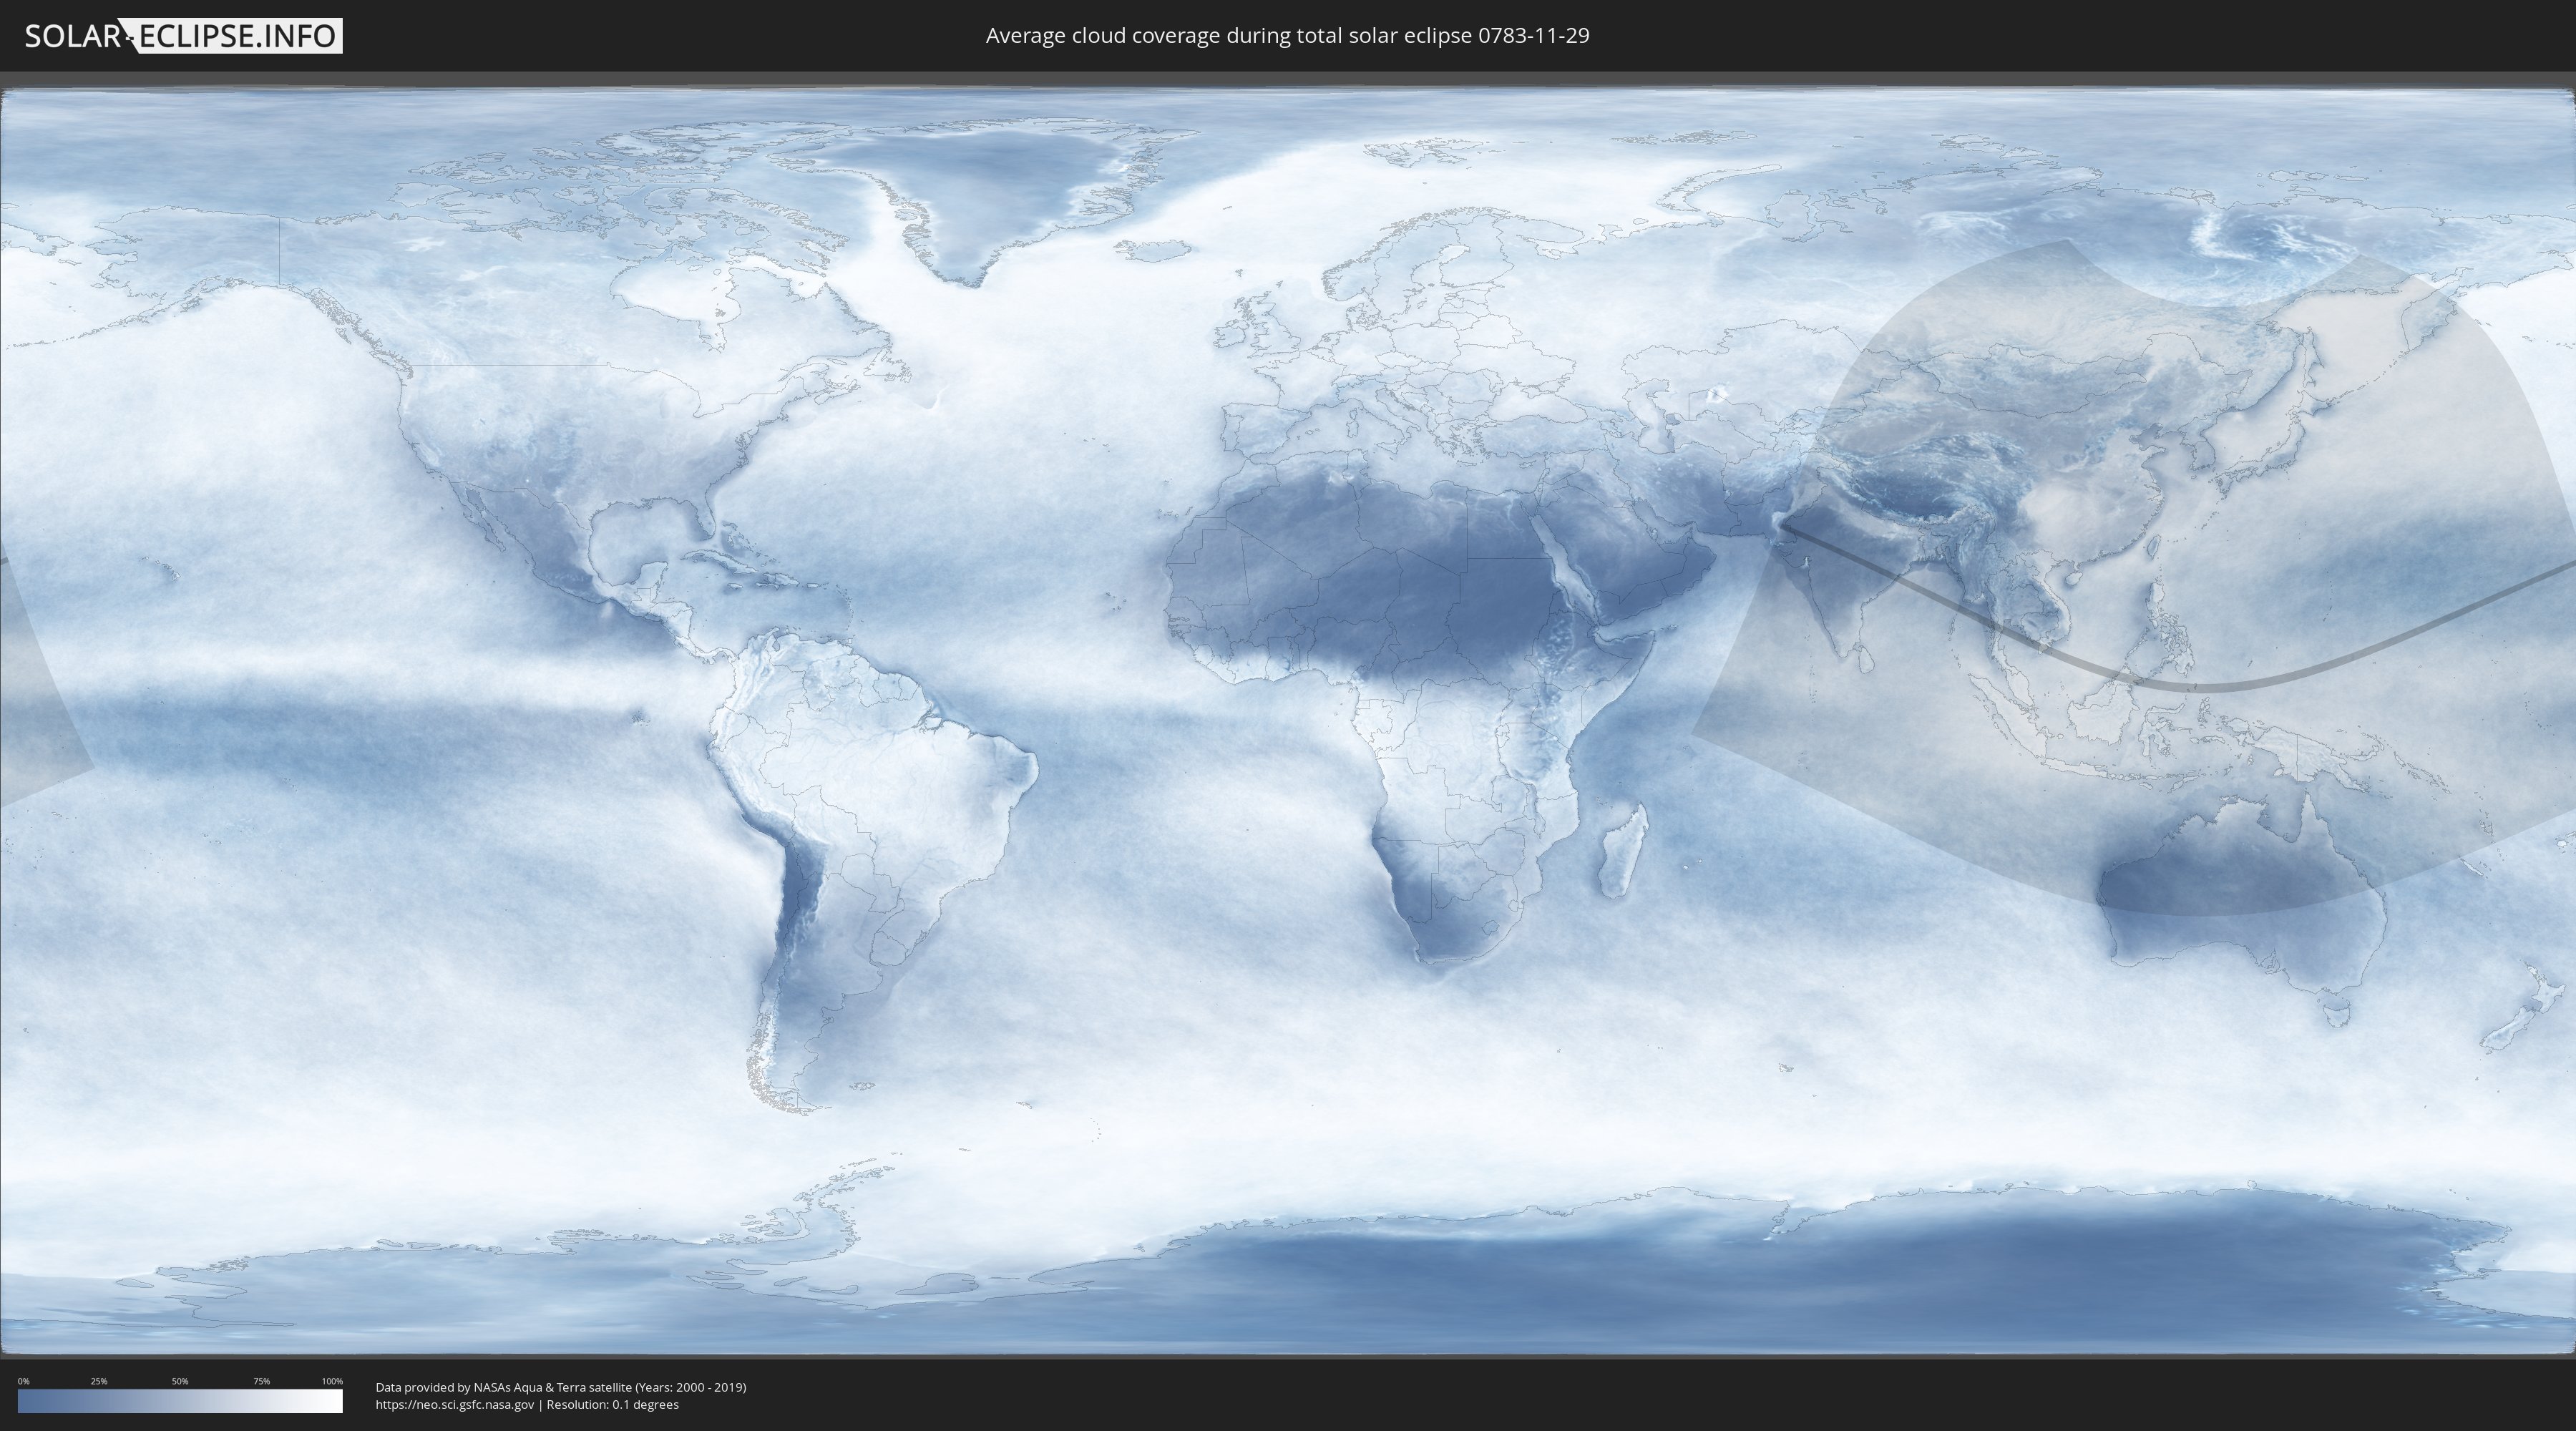Click the SOLAR-ECLIPSE.INFO logo
This screenshot has width=2576, height=1431.
183,36
